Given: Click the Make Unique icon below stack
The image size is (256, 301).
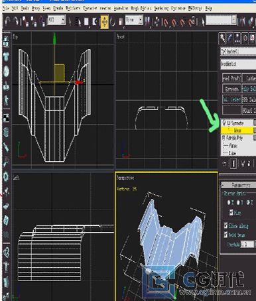Looking at the screenshot, I should (243, 164).
